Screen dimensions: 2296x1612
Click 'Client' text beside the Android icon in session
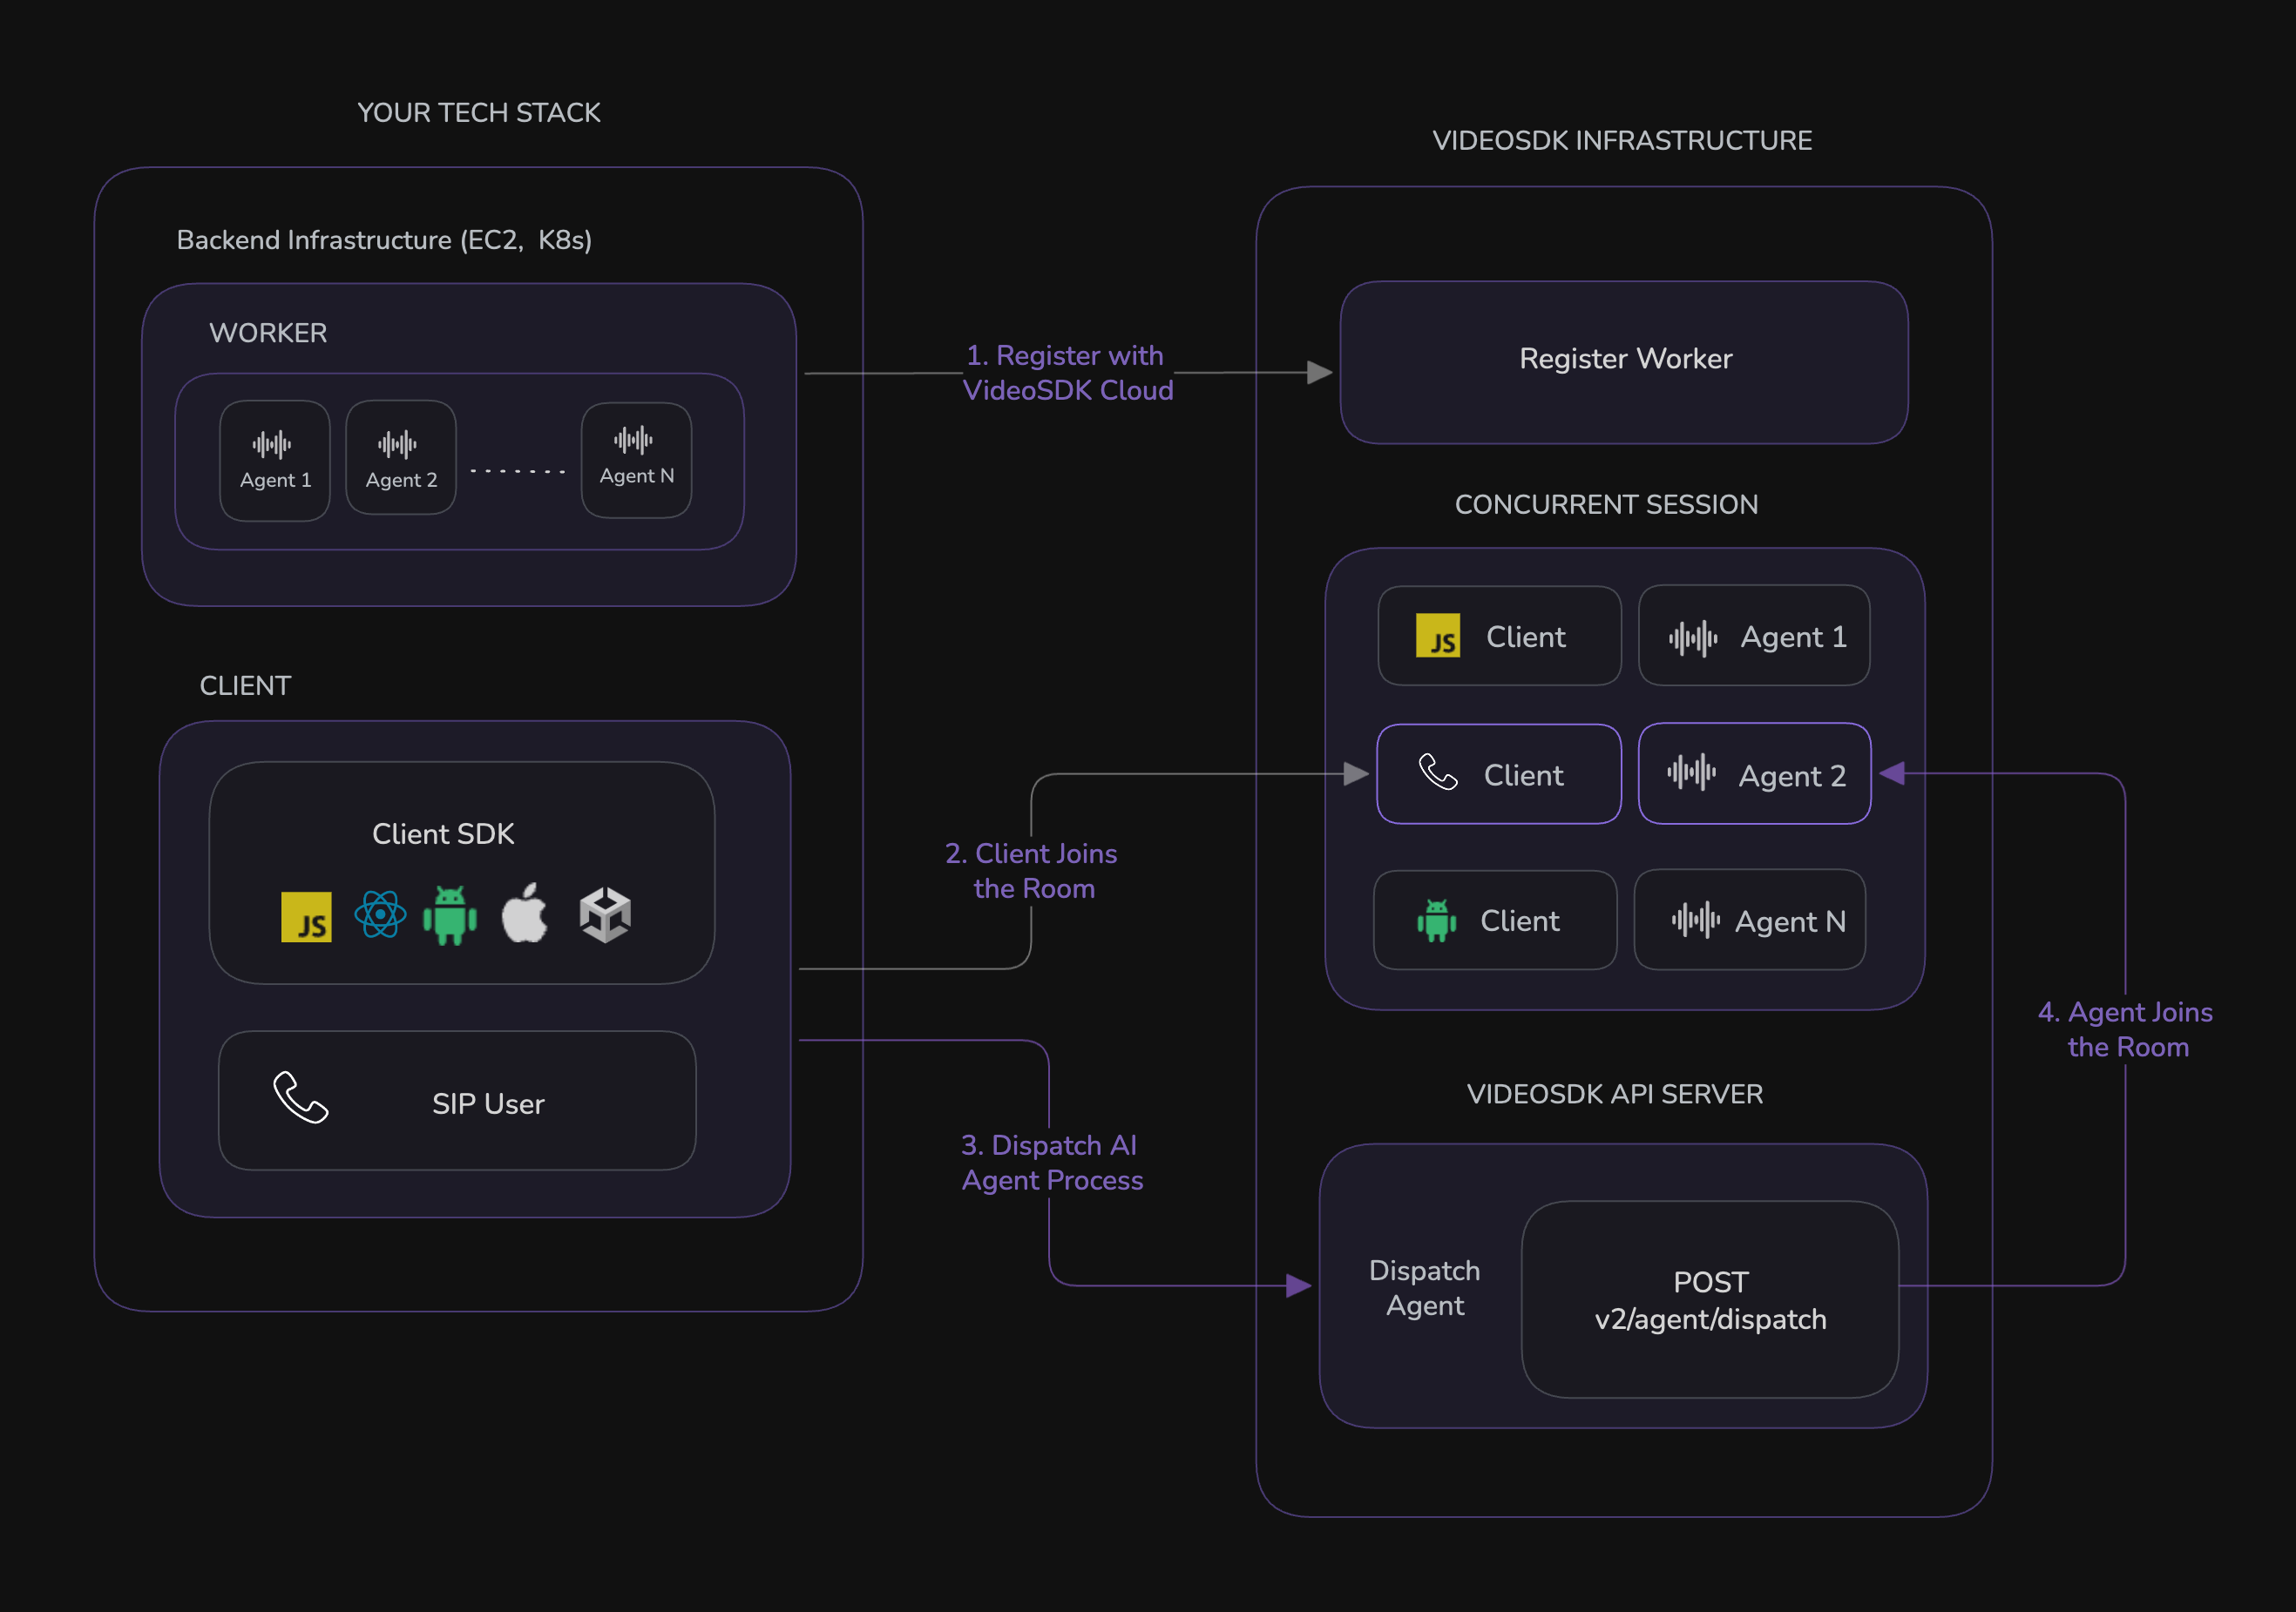click(x=1520, y=921)
